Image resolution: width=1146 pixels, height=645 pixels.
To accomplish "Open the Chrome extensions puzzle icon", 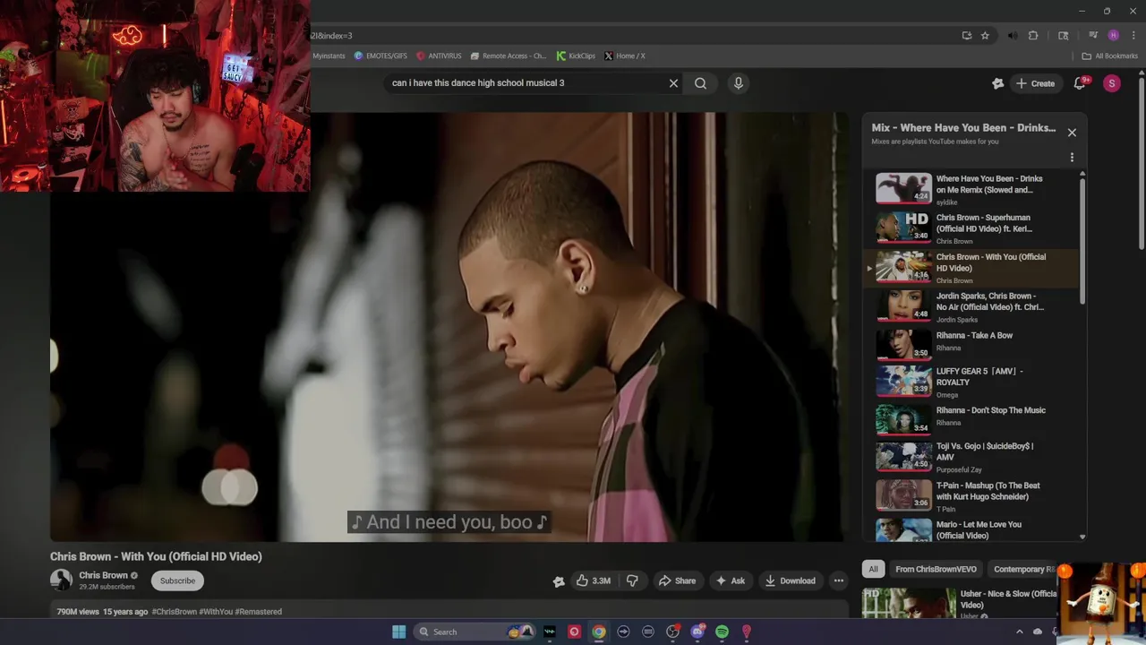I will 1033,36.
